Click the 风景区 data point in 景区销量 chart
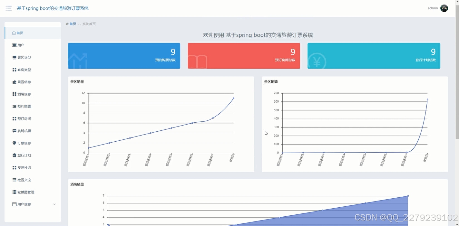Screen dimensions: 459x226 [233, 98]
